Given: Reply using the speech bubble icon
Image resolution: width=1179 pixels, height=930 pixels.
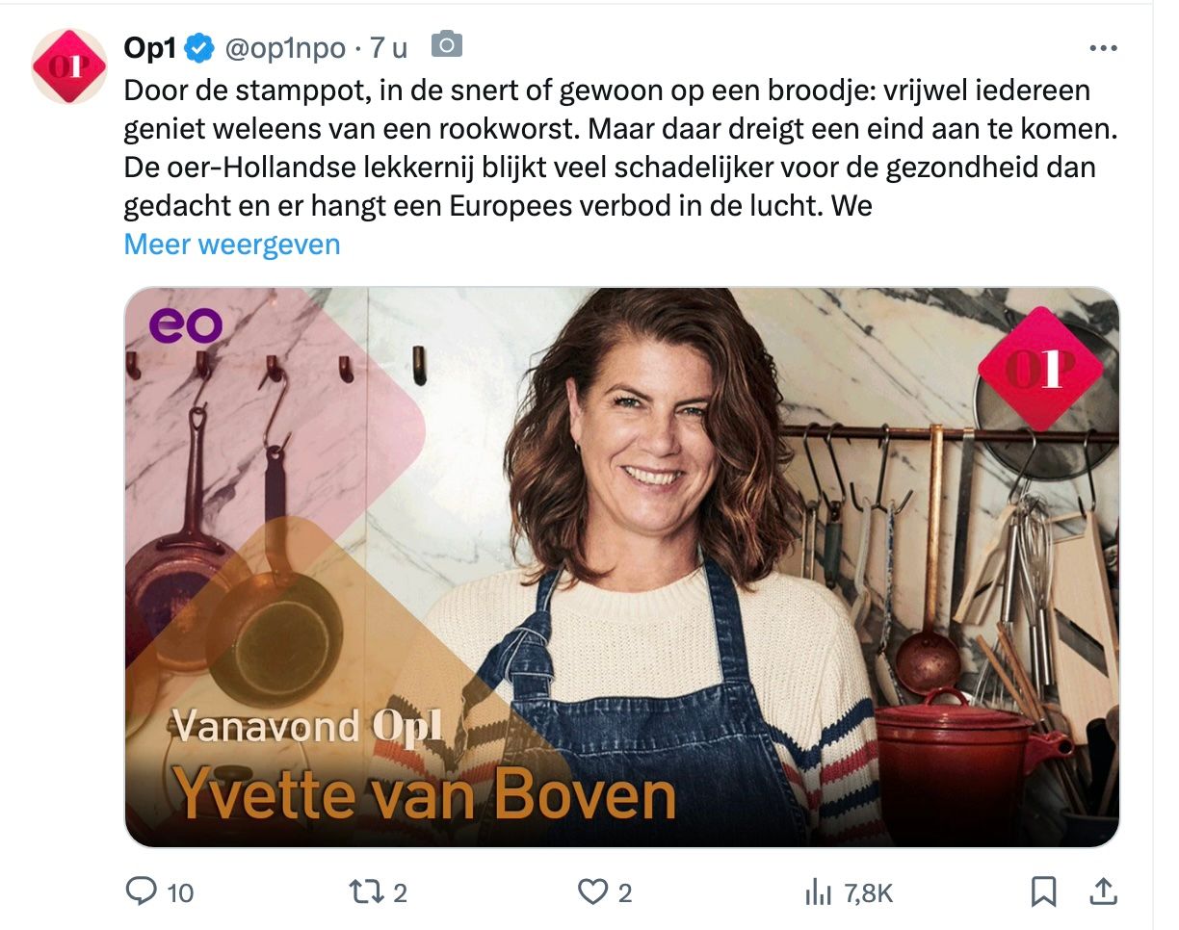Looking at the screenshot, I should 142,892.
